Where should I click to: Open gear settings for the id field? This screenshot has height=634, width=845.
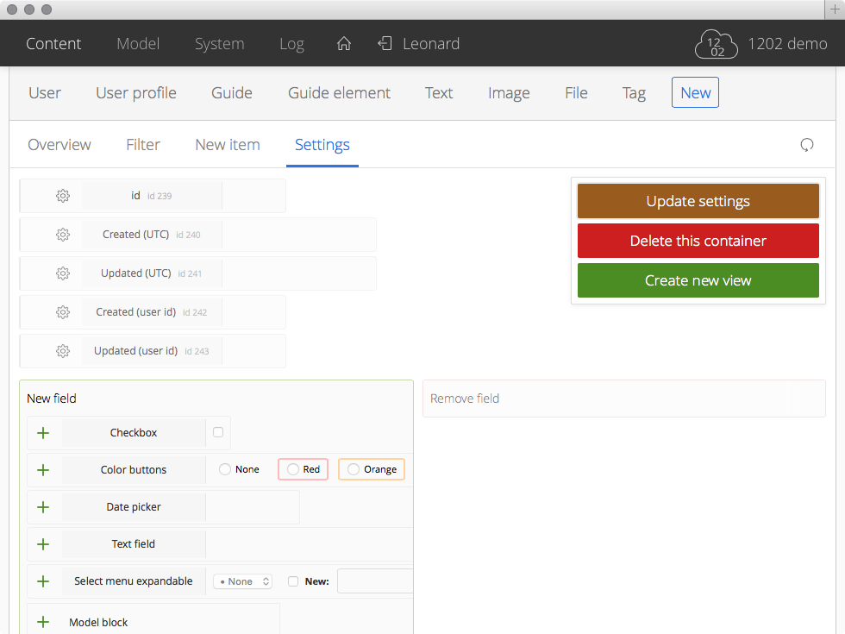[63, 196]
